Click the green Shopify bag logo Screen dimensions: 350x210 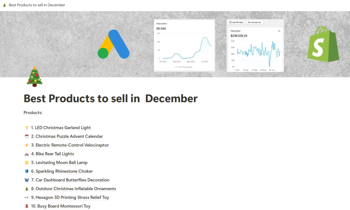tap(323, 43)
